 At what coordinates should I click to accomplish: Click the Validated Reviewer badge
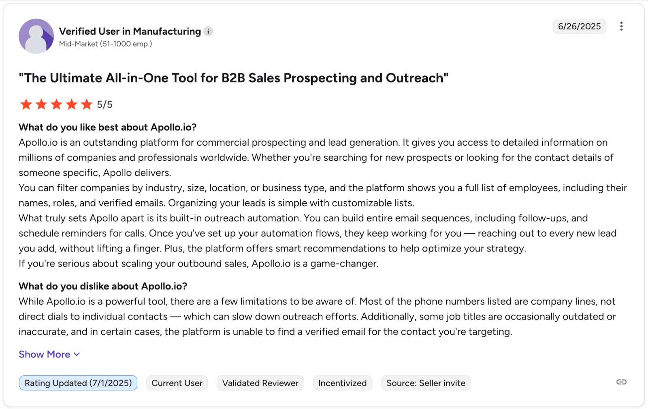[260, 383]
